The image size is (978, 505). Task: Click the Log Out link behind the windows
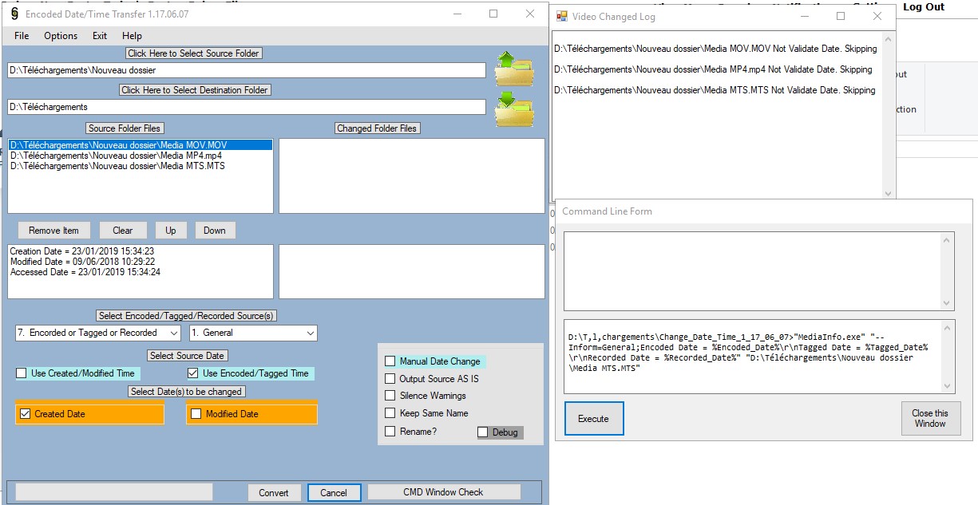click(x=924, y=6)
